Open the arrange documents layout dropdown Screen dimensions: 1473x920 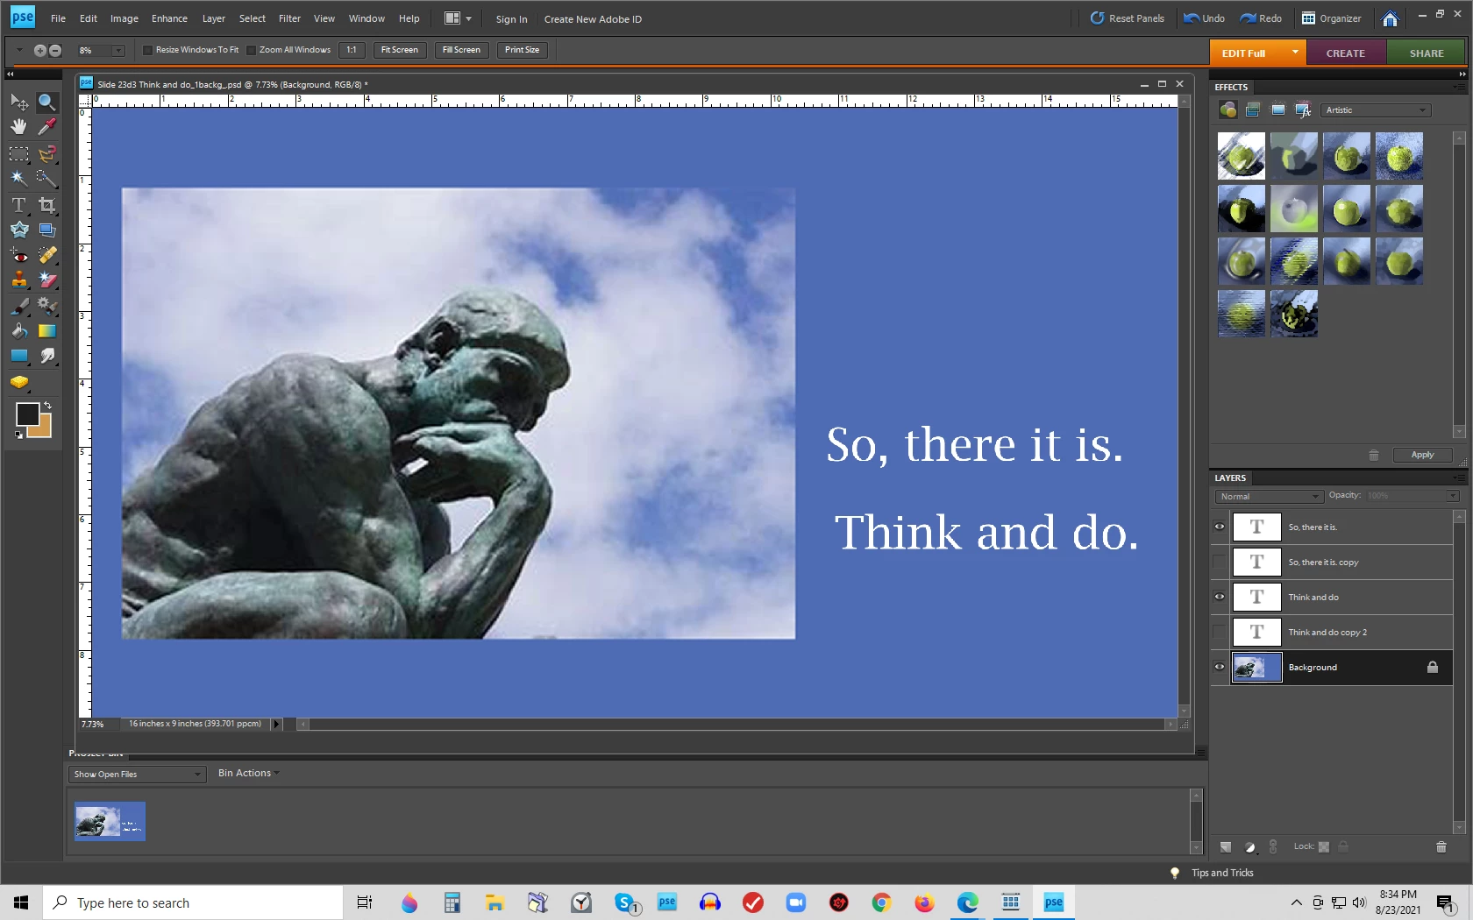(x=458, y=18)
